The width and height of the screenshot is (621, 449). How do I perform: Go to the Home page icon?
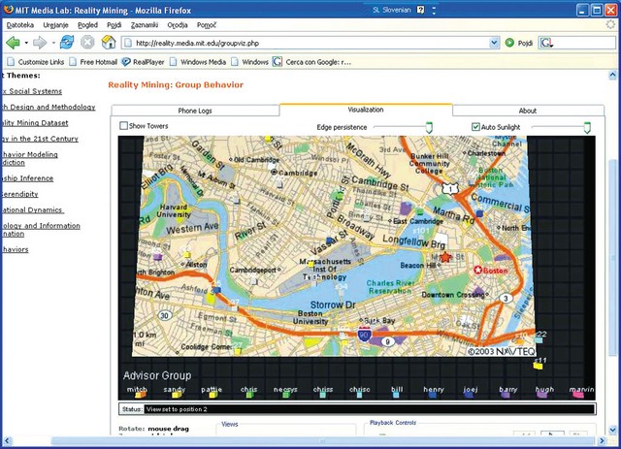click(109, 43)
